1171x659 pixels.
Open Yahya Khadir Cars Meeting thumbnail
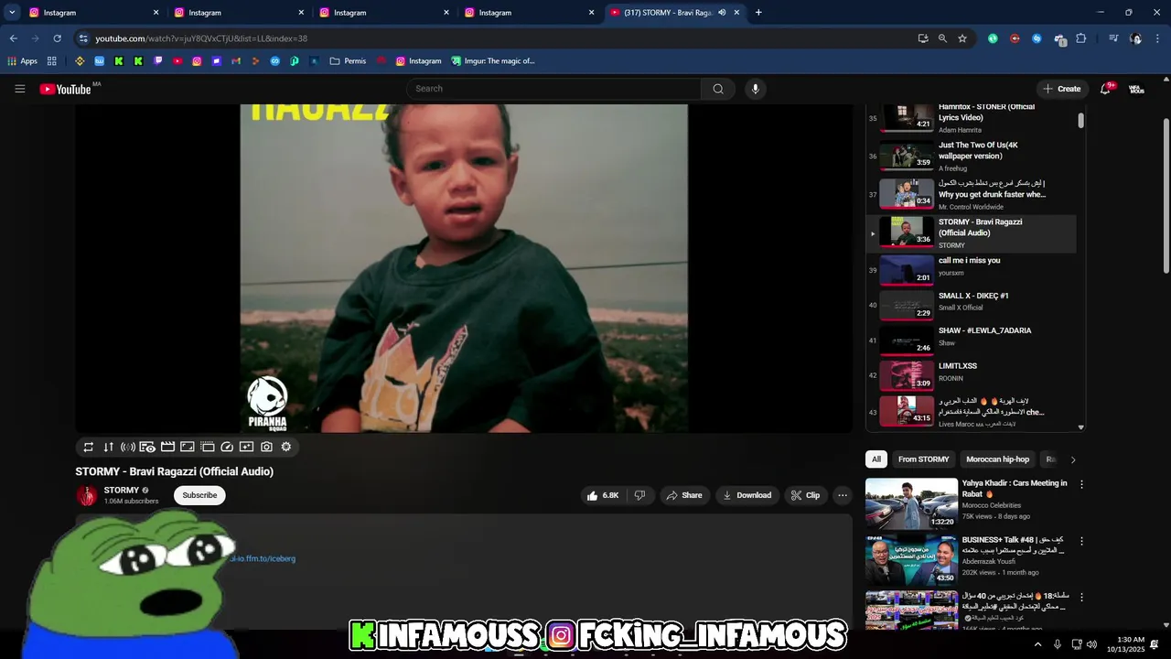(x=911, y=502)
